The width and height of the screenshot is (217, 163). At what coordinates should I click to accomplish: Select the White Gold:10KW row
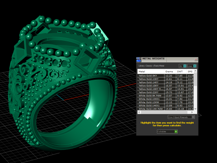[x=165, y=102]
